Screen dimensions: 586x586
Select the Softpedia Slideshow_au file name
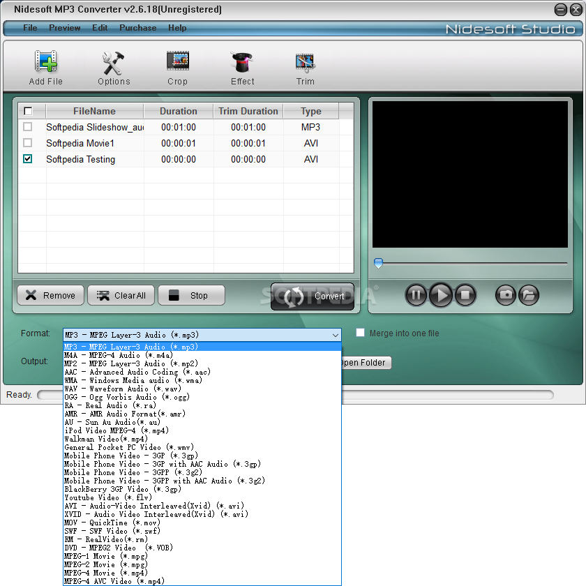click(x=95, y=127)
